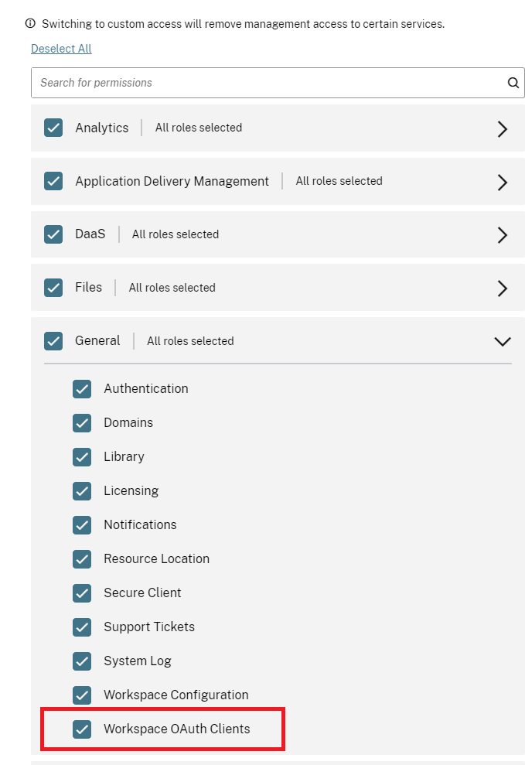525x765 pixels.
Task: Uncheck the System Log permission
Action: (82, 661)
